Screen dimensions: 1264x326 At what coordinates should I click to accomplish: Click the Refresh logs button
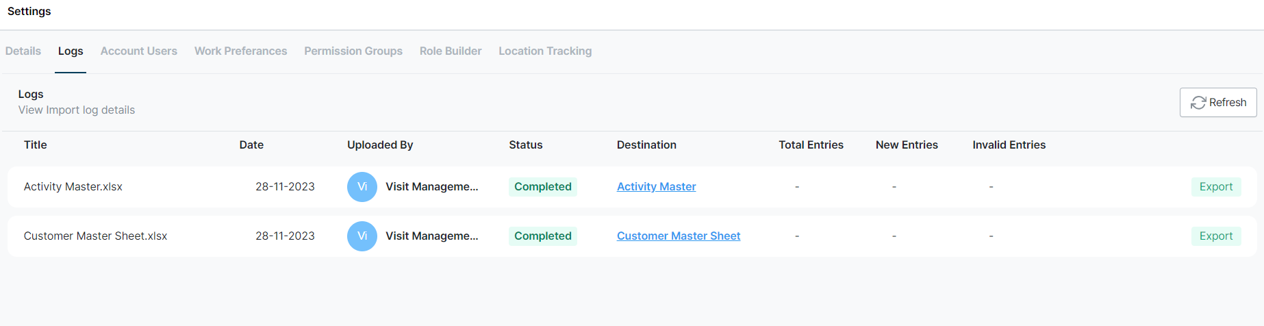[1217, 103]
